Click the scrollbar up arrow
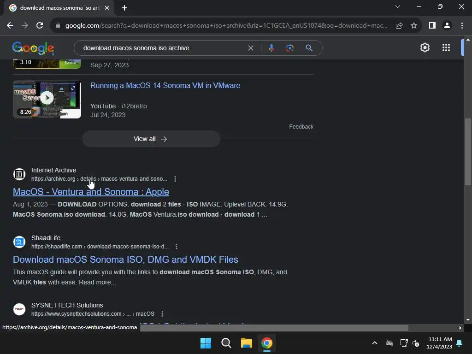This screenshot has height=354, width=472. [468, 40]
